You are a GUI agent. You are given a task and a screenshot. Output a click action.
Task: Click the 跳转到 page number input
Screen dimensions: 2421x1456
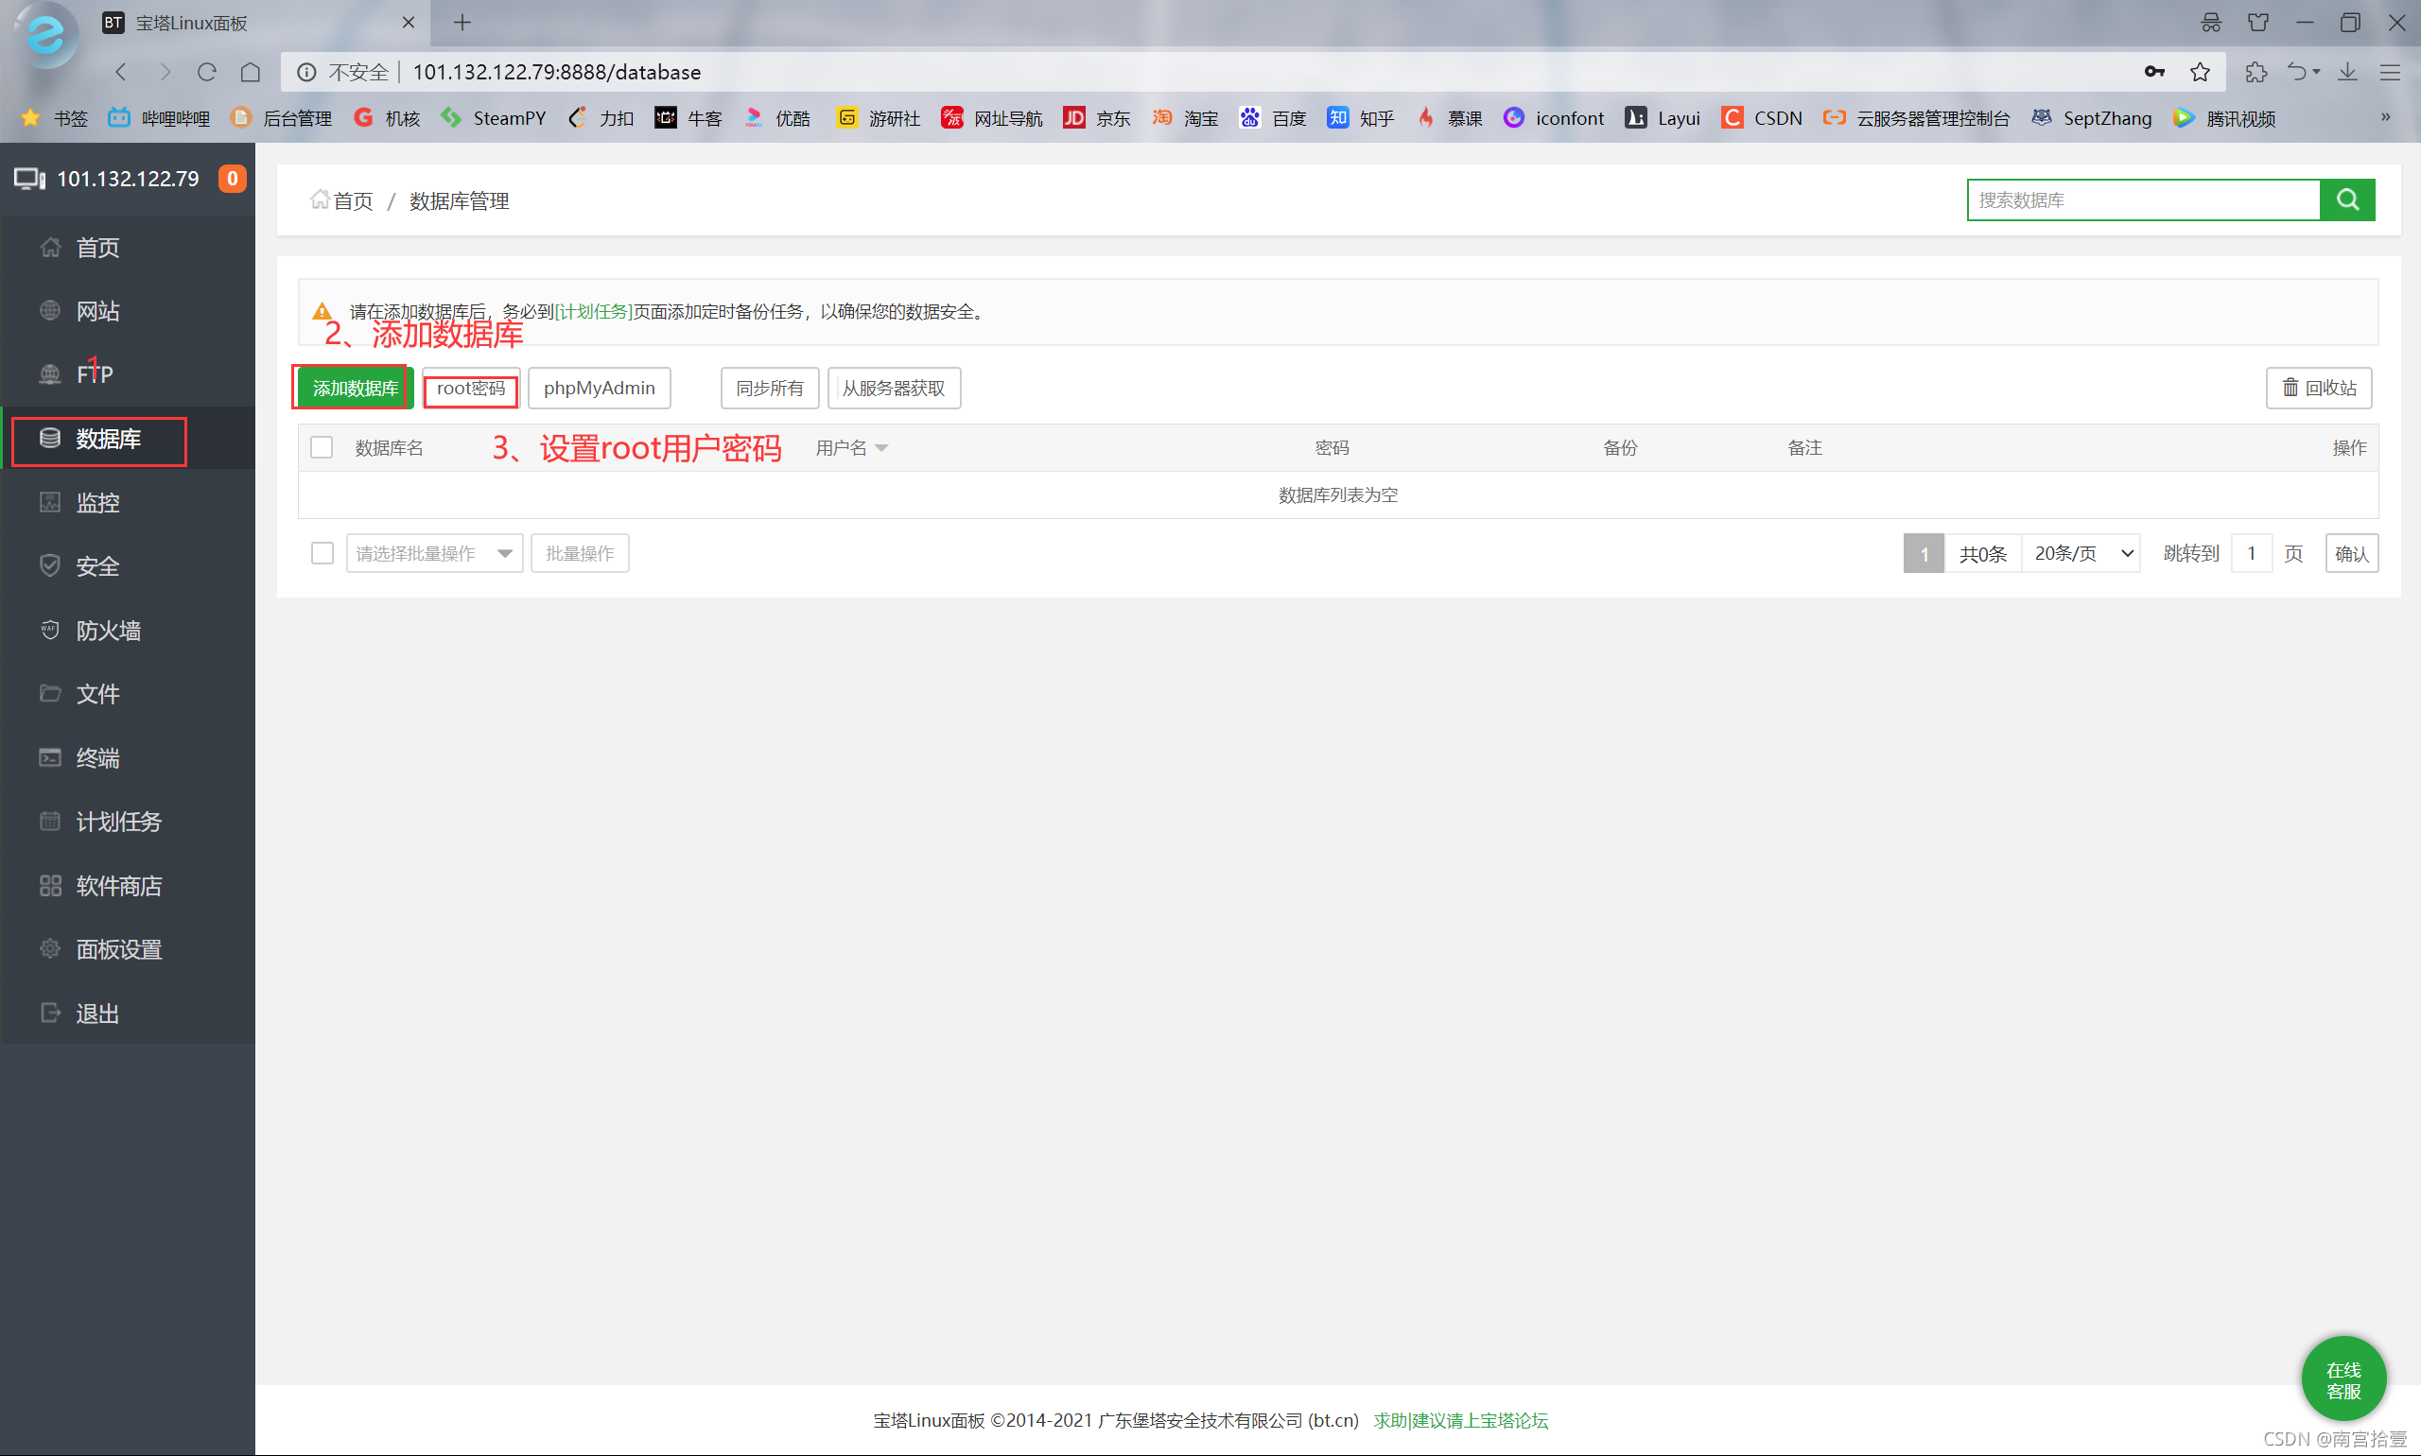click(2251, 553)
